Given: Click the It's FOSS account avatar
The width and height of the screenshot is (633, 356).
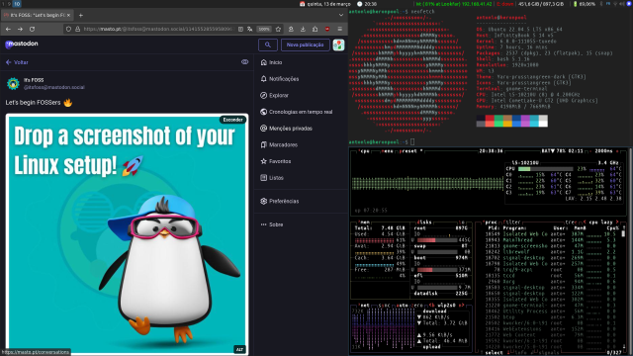Looking at the screenshot, I should tap(13, 83).
